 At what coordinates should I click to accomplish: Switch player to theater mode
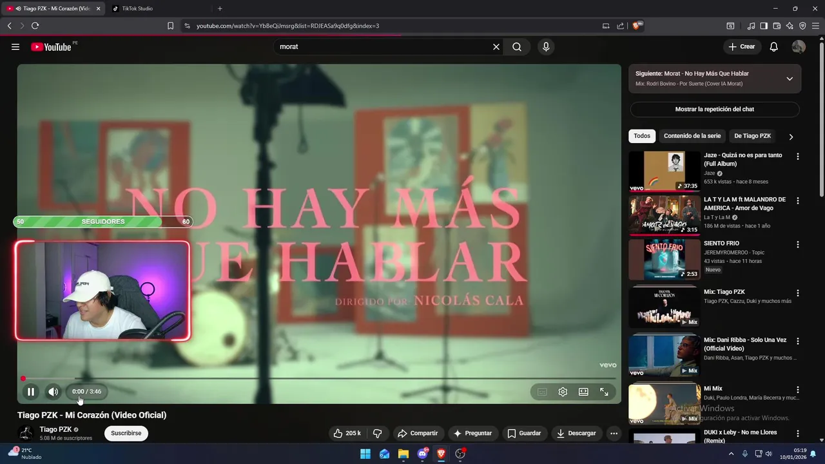point(583,392)
